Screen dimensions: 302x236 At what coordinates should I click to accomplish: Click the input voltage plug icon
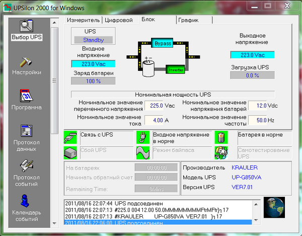(x=143, y=137)
